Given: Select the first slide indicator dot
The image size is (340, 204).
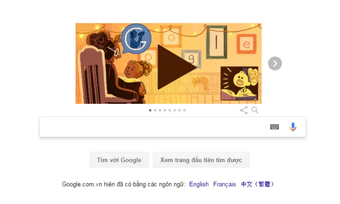Looking at the screenshot, I should (150, 110).
